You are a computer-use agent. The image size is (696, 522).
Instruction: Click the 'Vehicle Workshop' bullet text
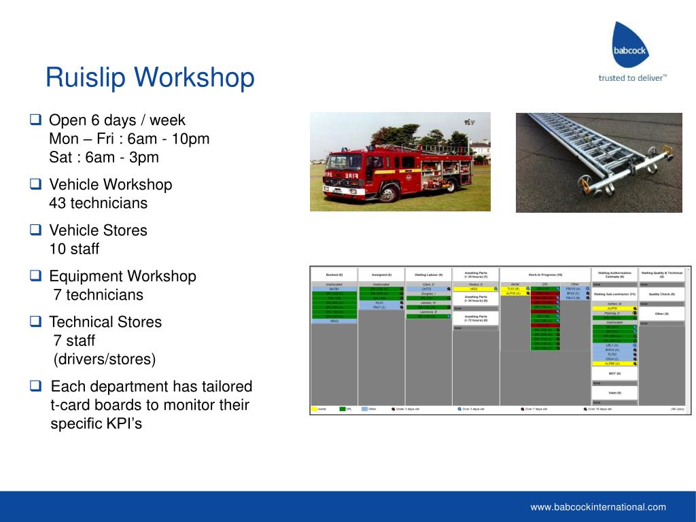point(111,185)
